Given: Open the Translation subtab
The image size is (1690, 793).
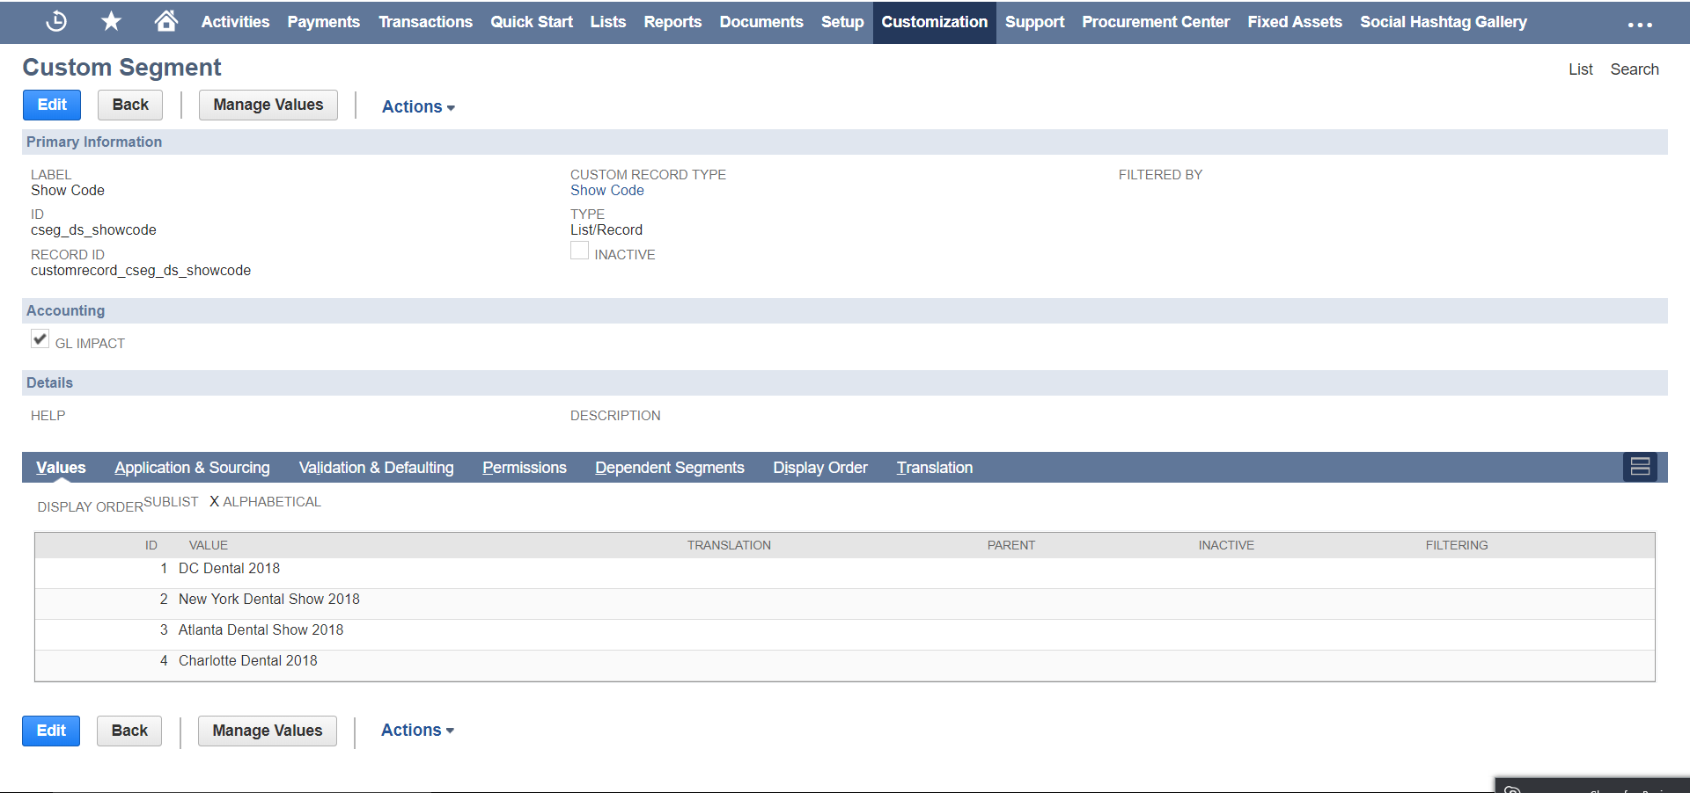Looking at the screenshot, I should (x=934, y=467).
